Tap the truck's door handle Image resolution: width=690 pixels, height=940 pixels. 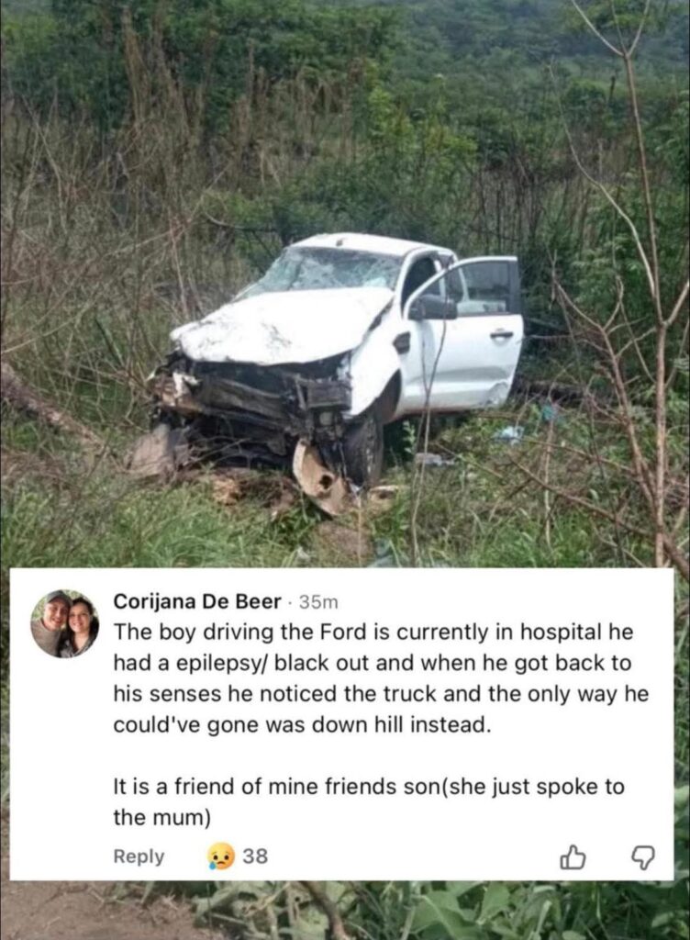click(x=501, y=334)
